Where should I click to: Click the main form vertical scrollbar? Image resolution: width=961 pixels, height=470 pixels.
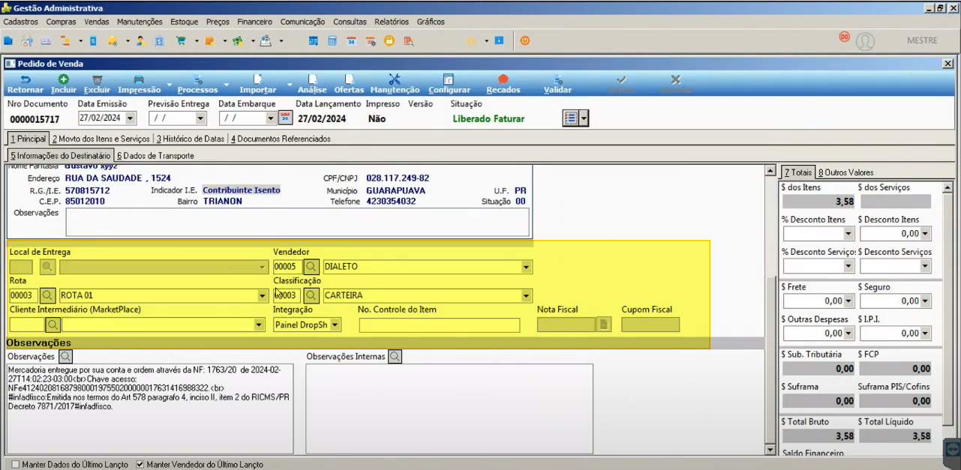[x=769, y=310]
